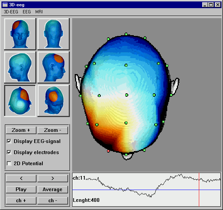Select the angled-view head thumbnail in bottom right
The height and width of the screenshot is (210, 223).
[x=53, y=101]
